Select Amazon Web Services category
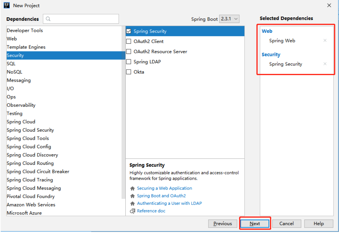 64,204
